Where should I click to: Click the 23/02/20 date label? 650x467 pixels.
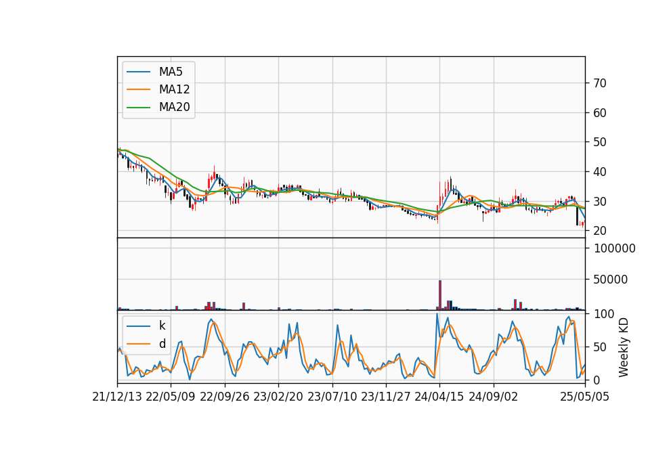click(278, 397)
